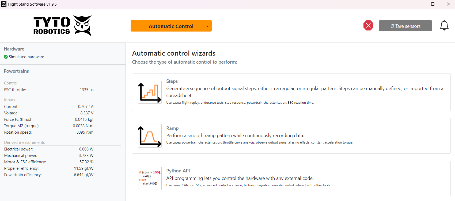The height and width of the screenshot is (201, 455).
Task: Click the Steps wizard staircase icon
Action: [x=150, y=92]
